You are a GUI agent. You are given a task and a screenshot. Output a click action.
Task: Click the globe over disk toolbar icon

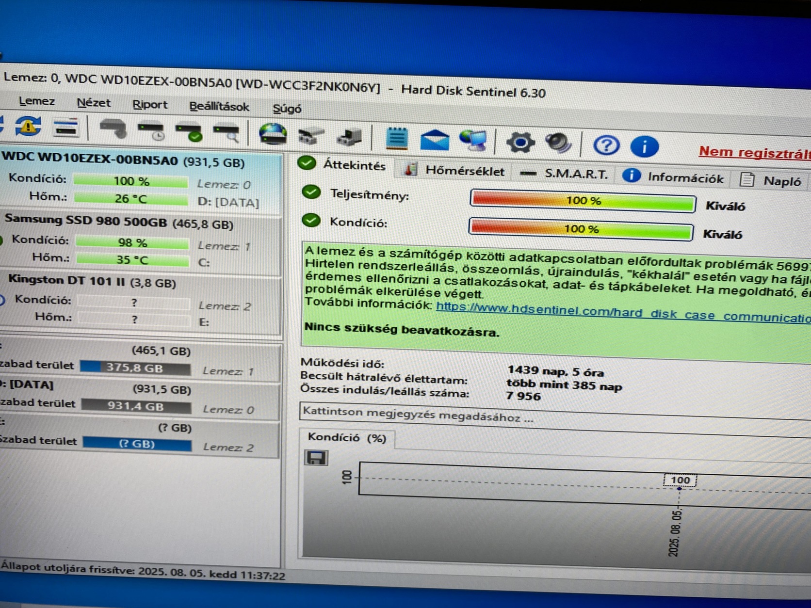click(x=273, y=135)
